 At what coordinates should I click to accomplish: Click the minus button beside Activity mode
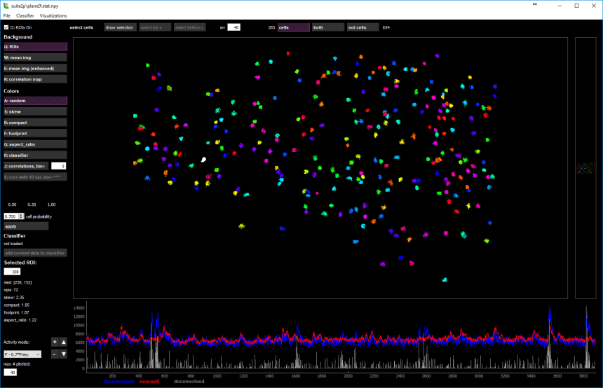54,354
